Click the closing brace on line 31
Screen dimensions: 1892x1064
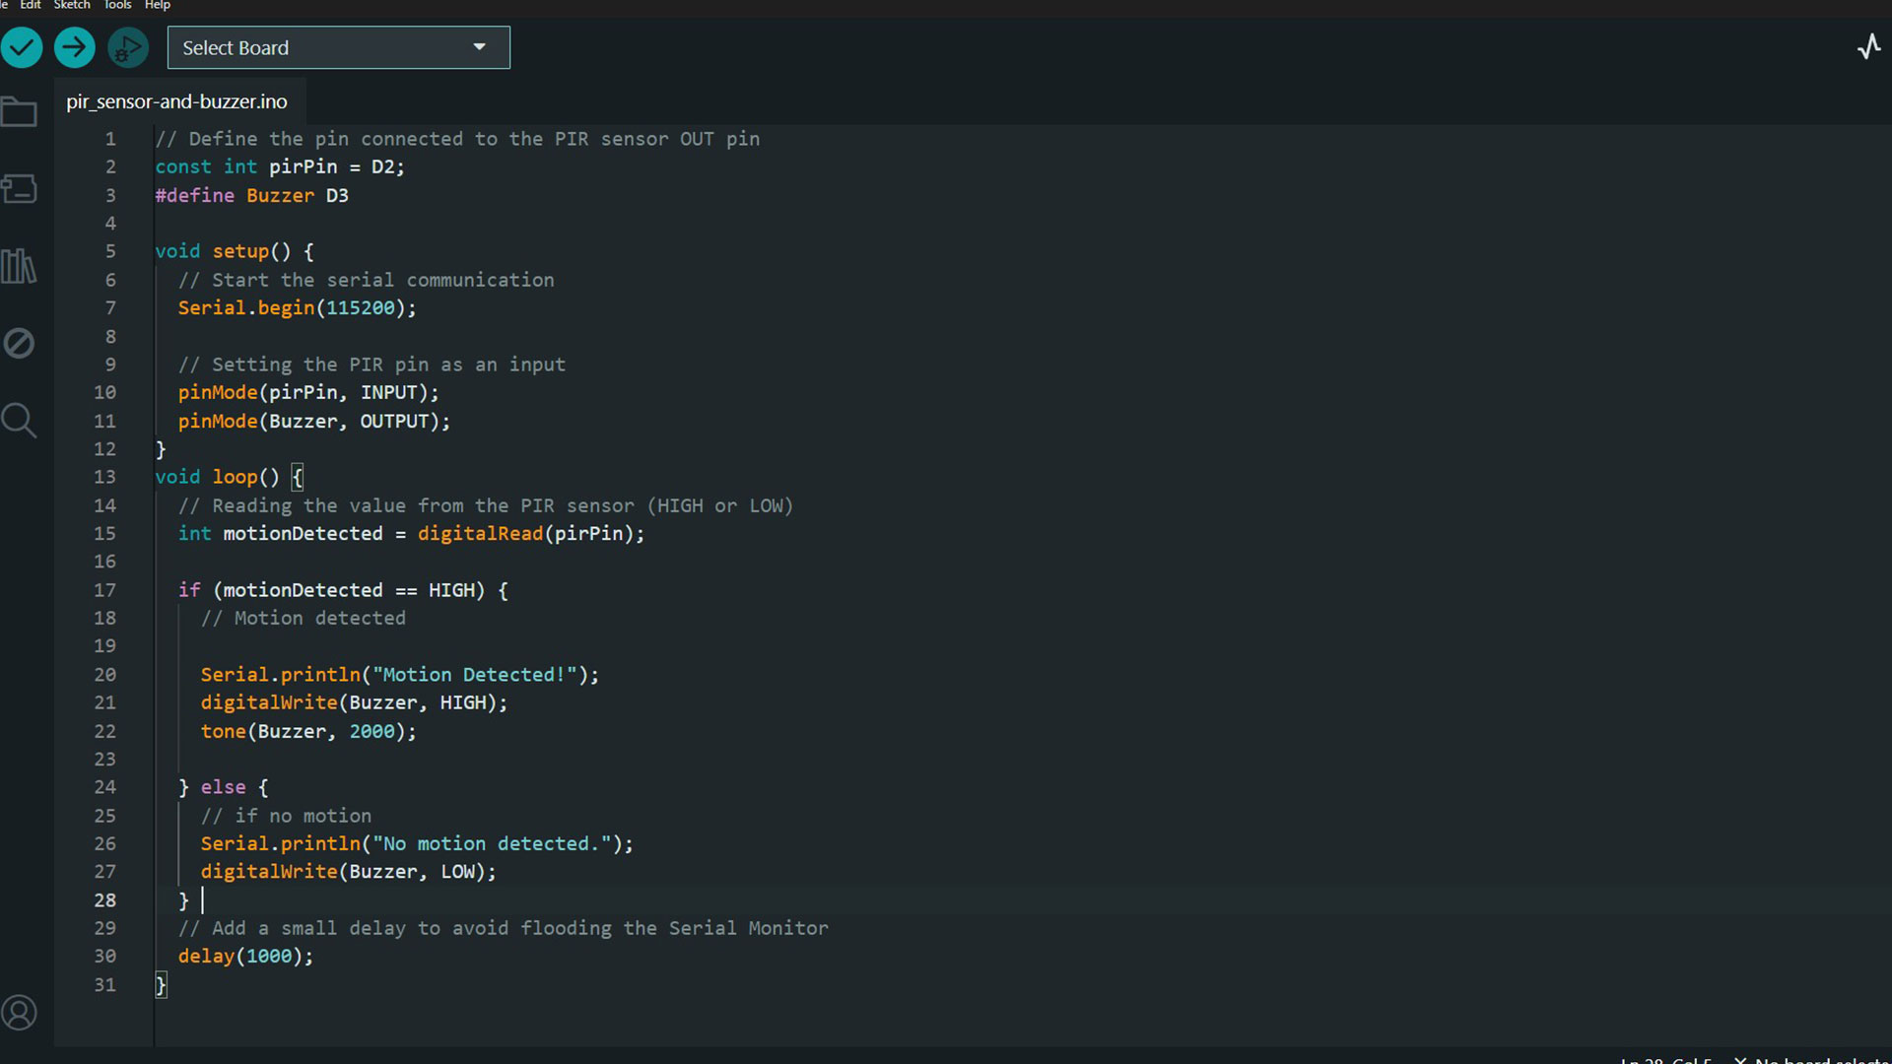[161, 984]
